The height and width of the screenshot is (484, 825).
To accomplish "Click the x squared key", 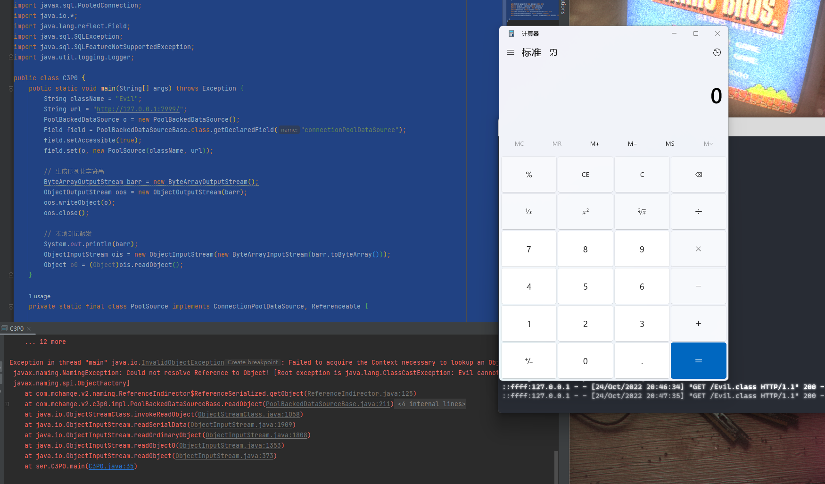I will click(586, 212).
